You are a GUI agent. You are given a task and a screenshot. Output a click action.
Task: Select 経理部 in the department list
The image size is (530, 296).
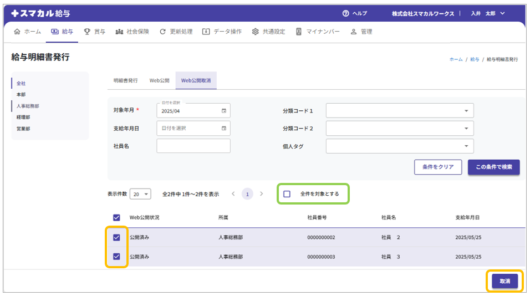pyautogui.click(x=24, y=117)
